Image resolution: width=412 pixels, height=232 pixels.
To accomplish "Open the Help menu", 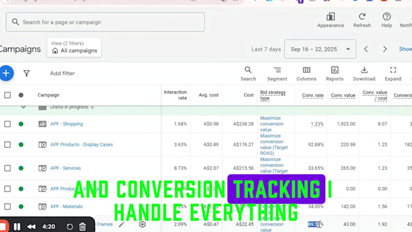I will click(x=387, y=20).
